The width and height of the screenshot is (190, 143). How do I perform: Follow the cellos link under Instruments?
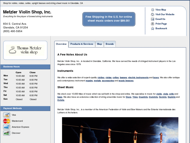pyautogui.click(x=116, y=77)
